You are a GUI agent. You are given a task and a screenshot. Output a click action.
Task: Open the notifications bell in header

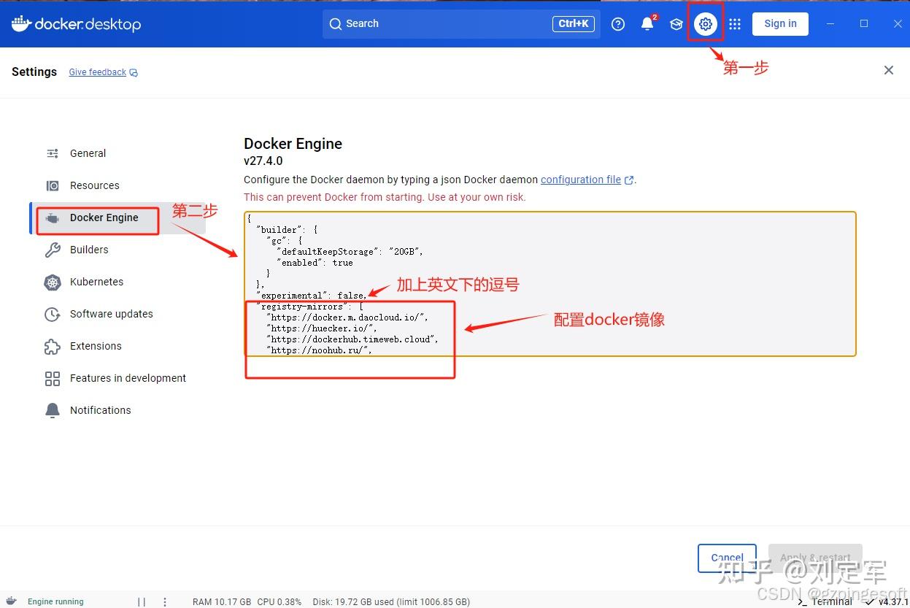point(647,24)
